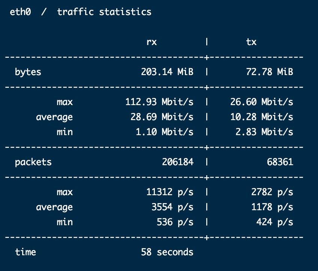Click the 3554 p/s average rx value
Viewport: 318px width, 271px height.
click(172, 207)
